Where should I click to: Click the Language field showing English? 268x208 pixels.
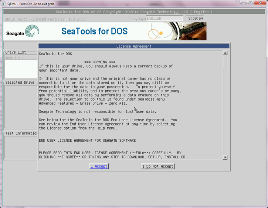164,18
